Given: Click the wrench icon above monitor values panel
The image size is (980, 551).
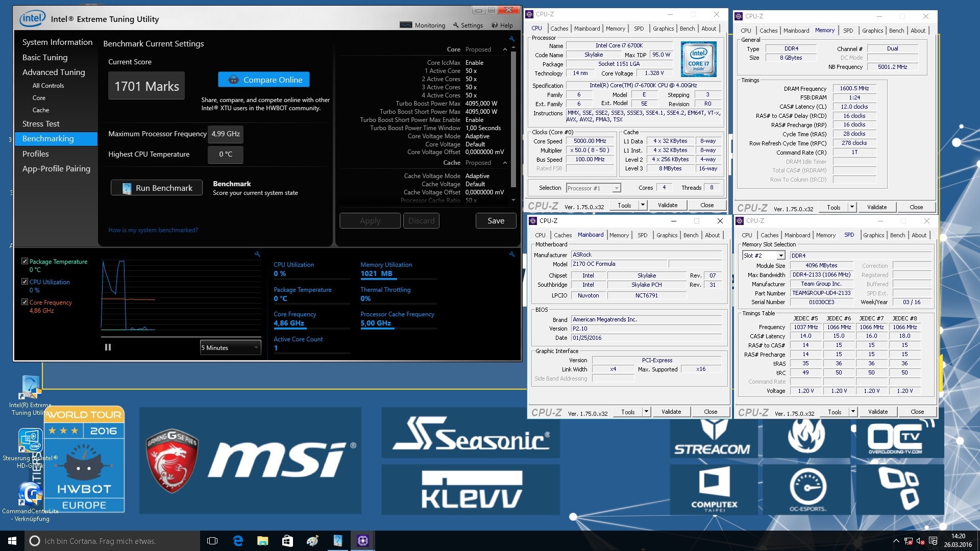Looking at the screenshot, I should [x=511, y=254].
